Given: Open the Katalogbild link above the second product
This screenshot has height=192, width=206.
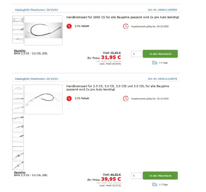Looking at the screenshot, I should 36,78.
